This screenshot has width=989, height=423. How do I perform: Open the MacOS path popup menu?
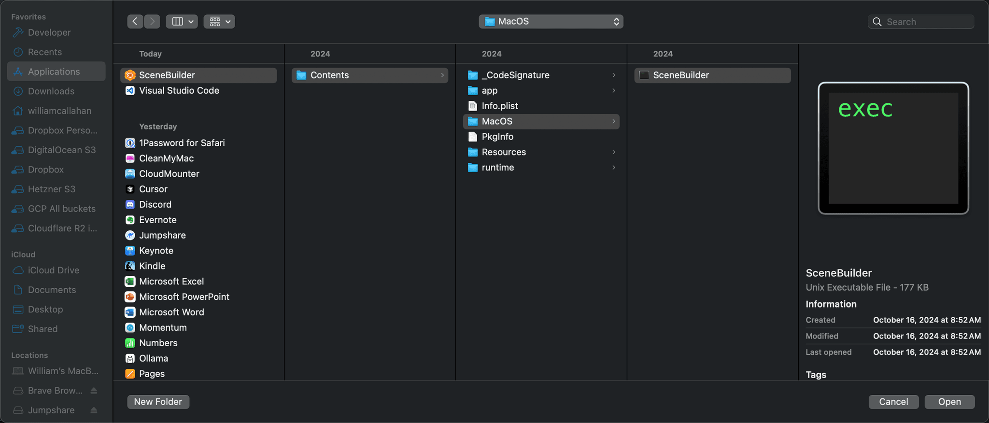coord(551,22)
